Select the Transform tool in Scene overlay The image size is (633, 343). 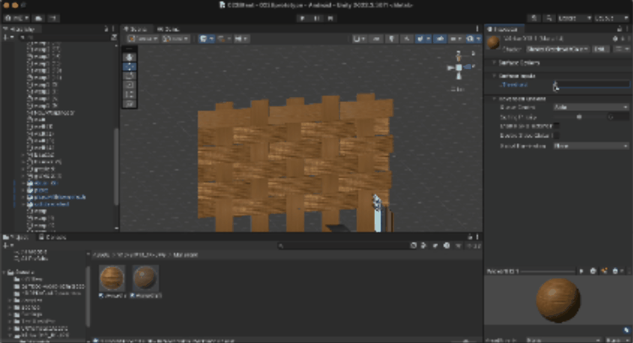tap(130, 104)
